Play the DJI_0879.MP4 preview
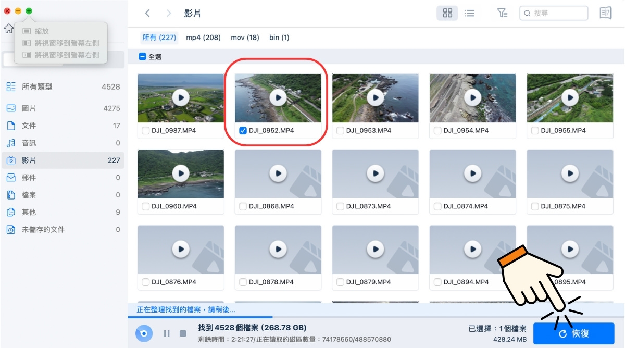Screen dimensions: 625x348 (x=375, y=249)
